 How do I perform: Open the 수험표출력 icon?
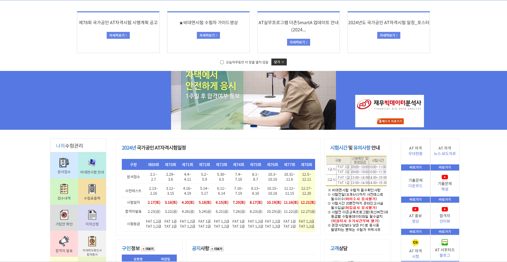[x=92, y=189]
